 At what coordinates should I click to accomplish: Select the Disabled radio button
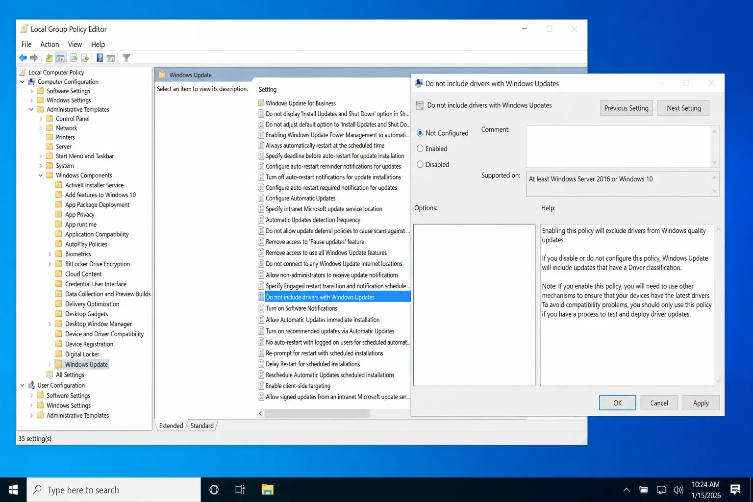click(x=420, y=164)
